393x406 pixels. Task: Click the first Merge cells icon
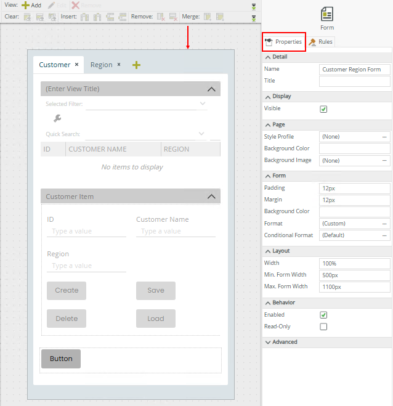(x=208, y=17)
